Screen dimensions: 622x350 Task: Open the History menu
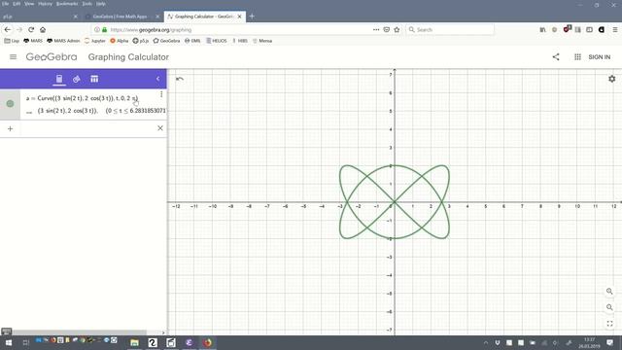tap(46, 4)
